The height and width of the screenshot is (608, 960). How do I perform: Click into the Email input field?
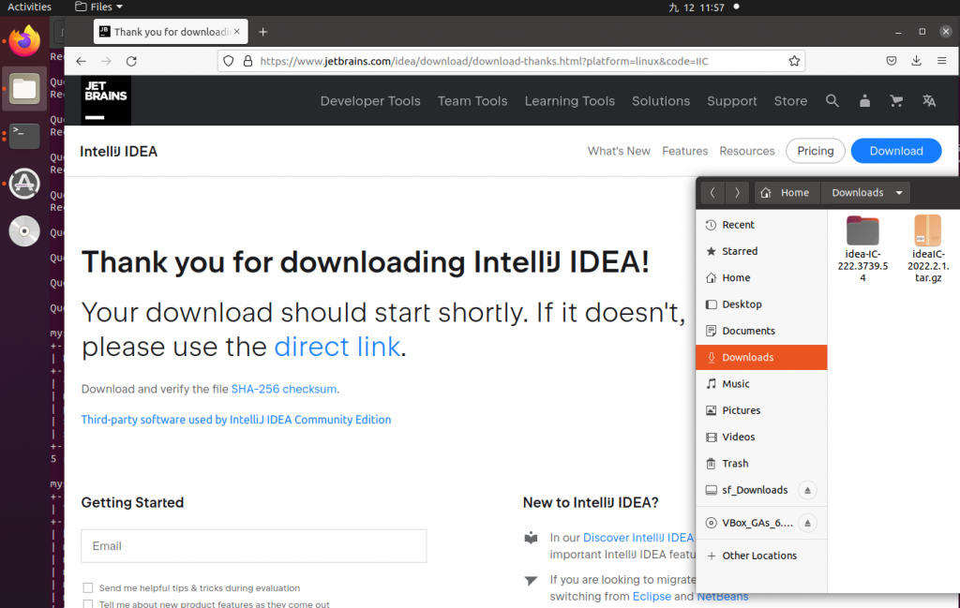(x=253, y=546)
